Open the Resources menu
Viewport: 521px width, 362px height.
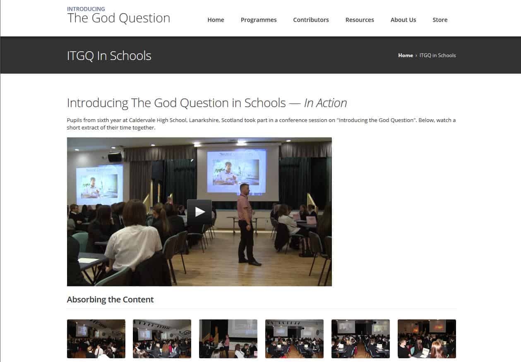point(360,20)
